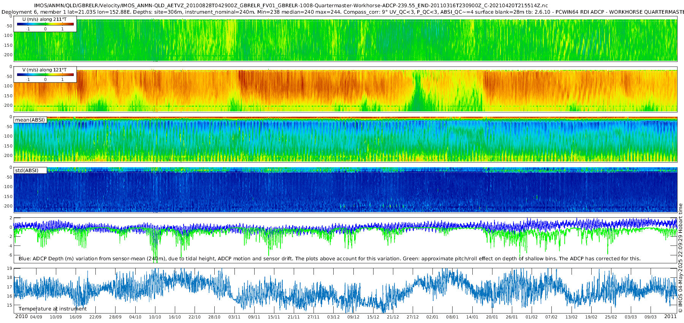
Task: Click the '19/02' date tick label
Action: (591, 317)
